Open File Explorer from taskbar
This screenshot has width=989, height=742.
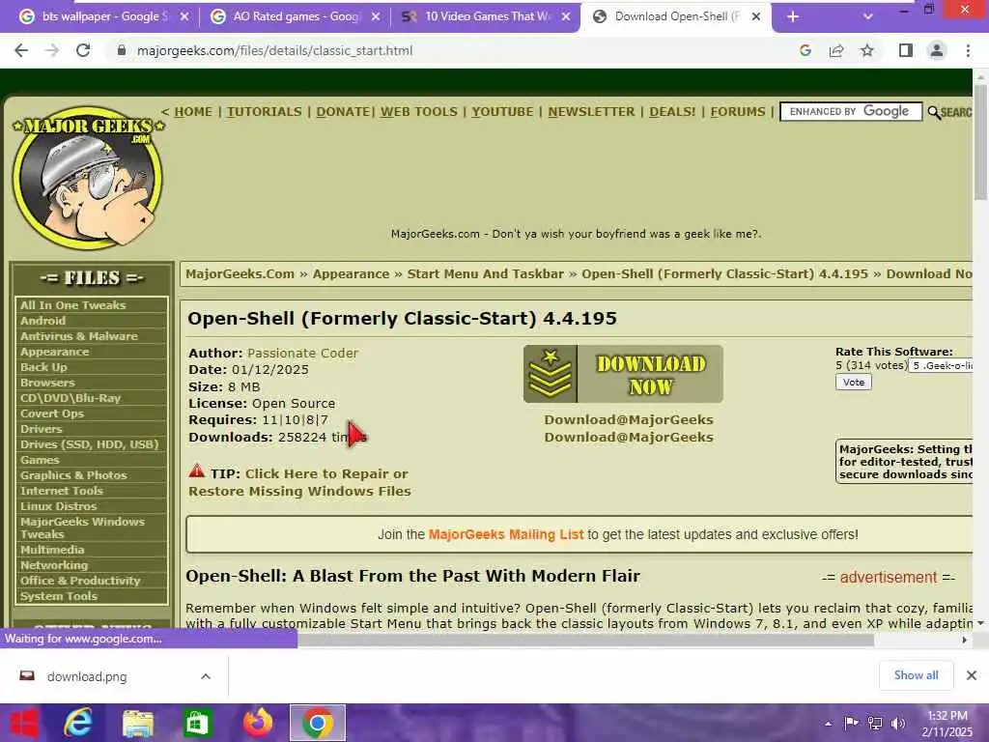coord(138,724)
